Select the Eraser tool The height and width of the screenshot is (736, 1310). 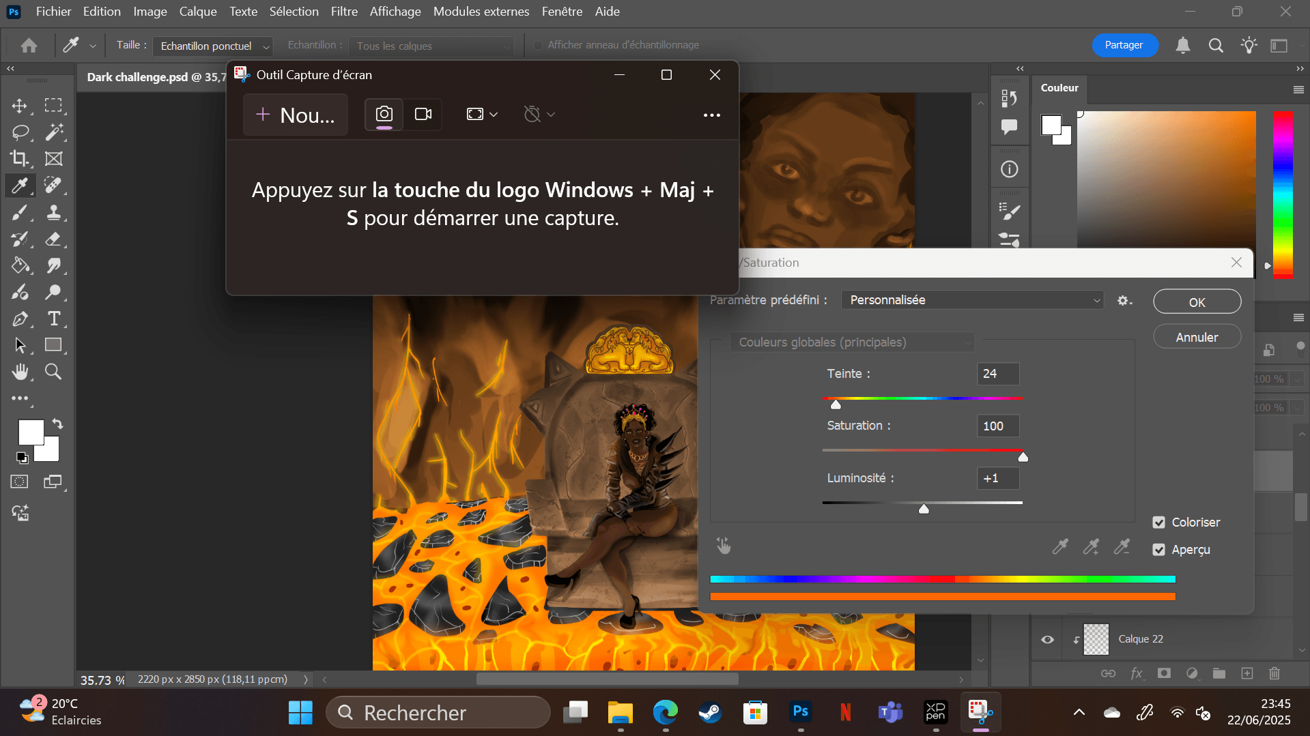[x=53, y=239]
